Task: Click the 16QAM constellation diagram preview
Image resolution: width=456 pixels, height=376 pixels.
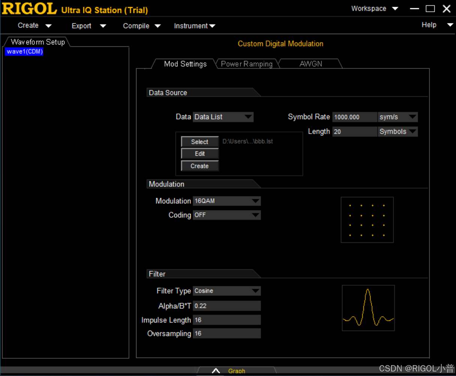Action: [367, 220]
